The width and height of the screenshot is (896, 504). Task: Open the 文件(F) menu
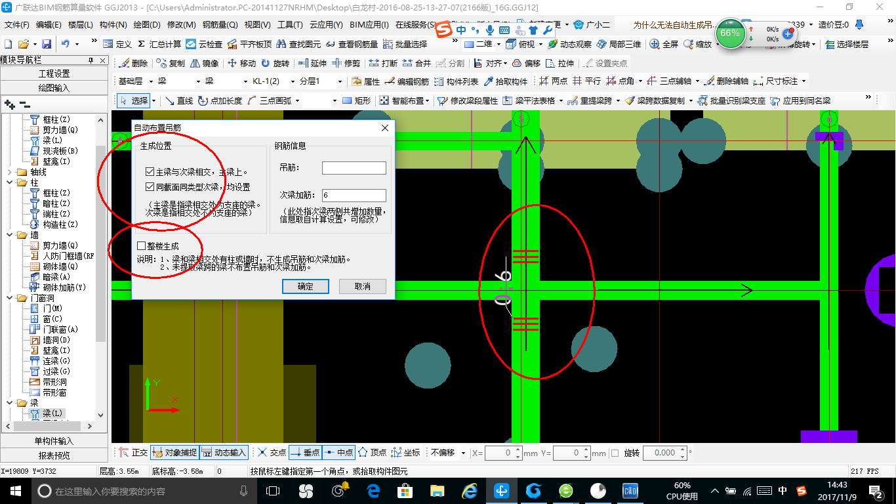(x=17, y=25)
